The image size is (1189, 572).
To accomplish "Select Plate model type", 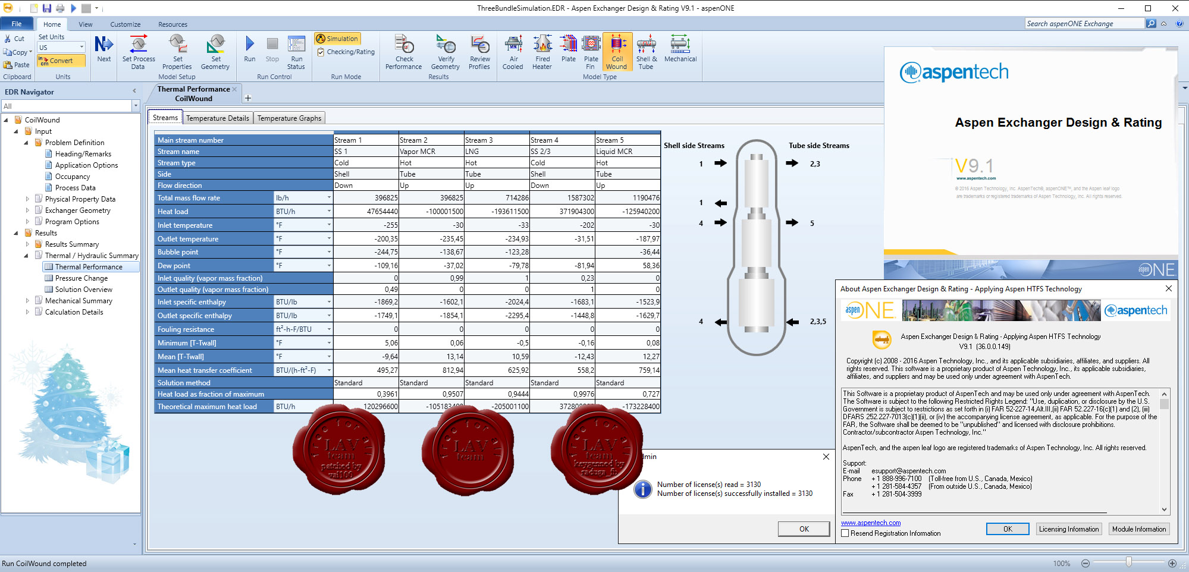I will [569, 49].
